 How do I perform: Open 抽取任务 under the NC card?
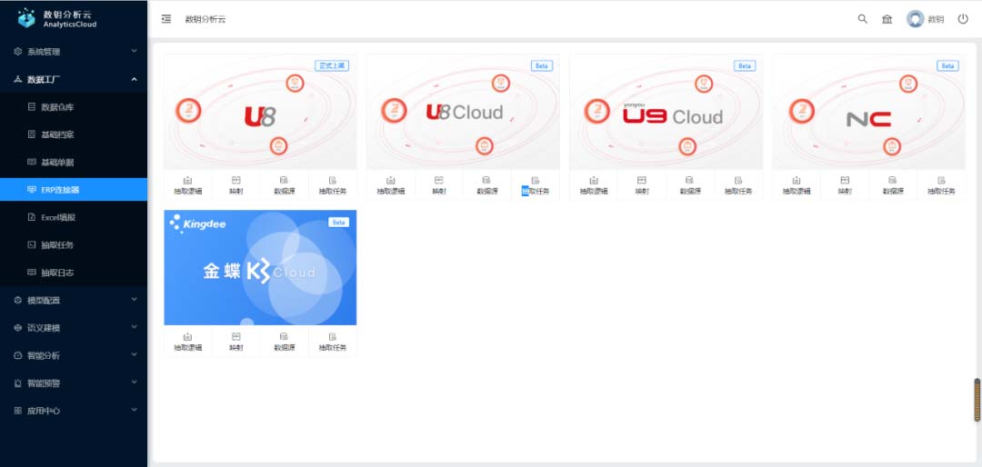[941, 185]
